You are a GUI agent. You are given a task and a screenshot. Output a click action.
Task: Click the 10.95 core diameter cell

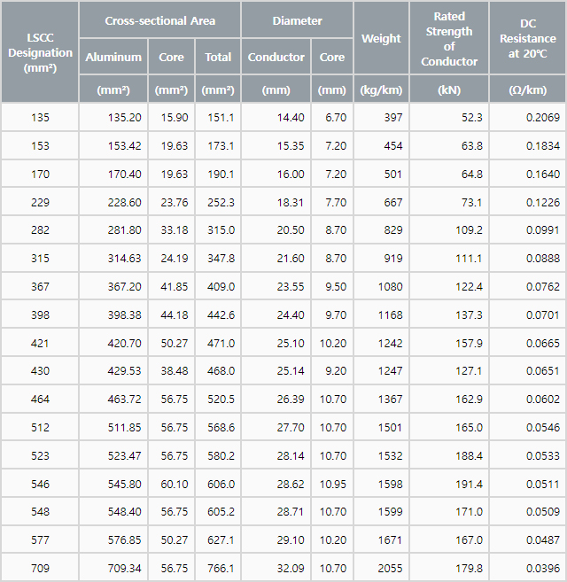pos(332,484)
